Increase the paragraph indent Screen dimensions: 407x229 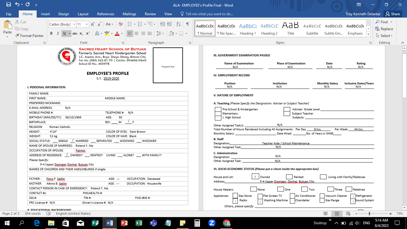tap(169, 24)
